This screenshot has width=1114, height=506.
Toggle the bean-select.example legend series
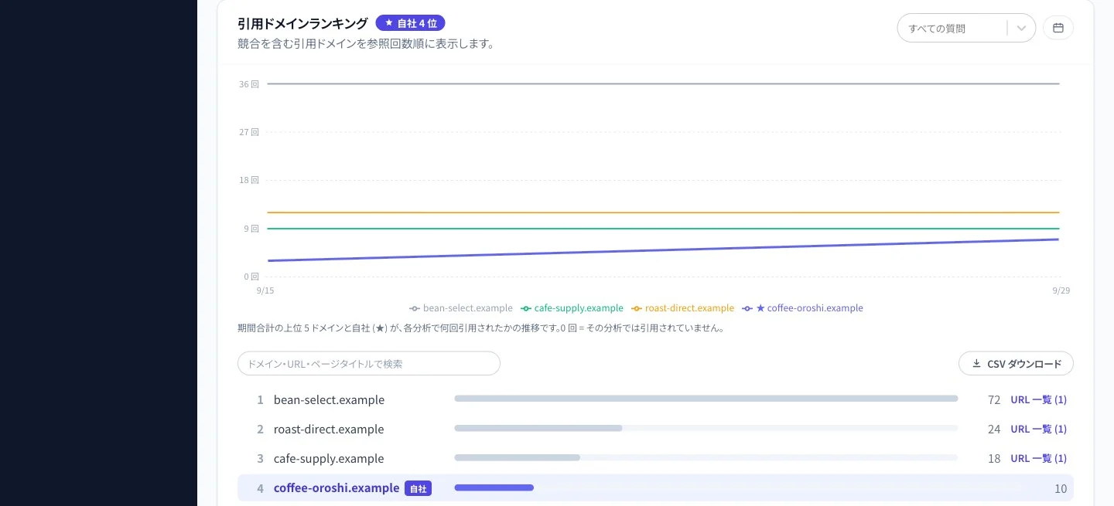(461, 308)
